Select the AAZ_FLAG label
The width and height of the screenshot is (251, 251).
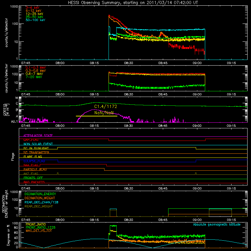point(31,174)
